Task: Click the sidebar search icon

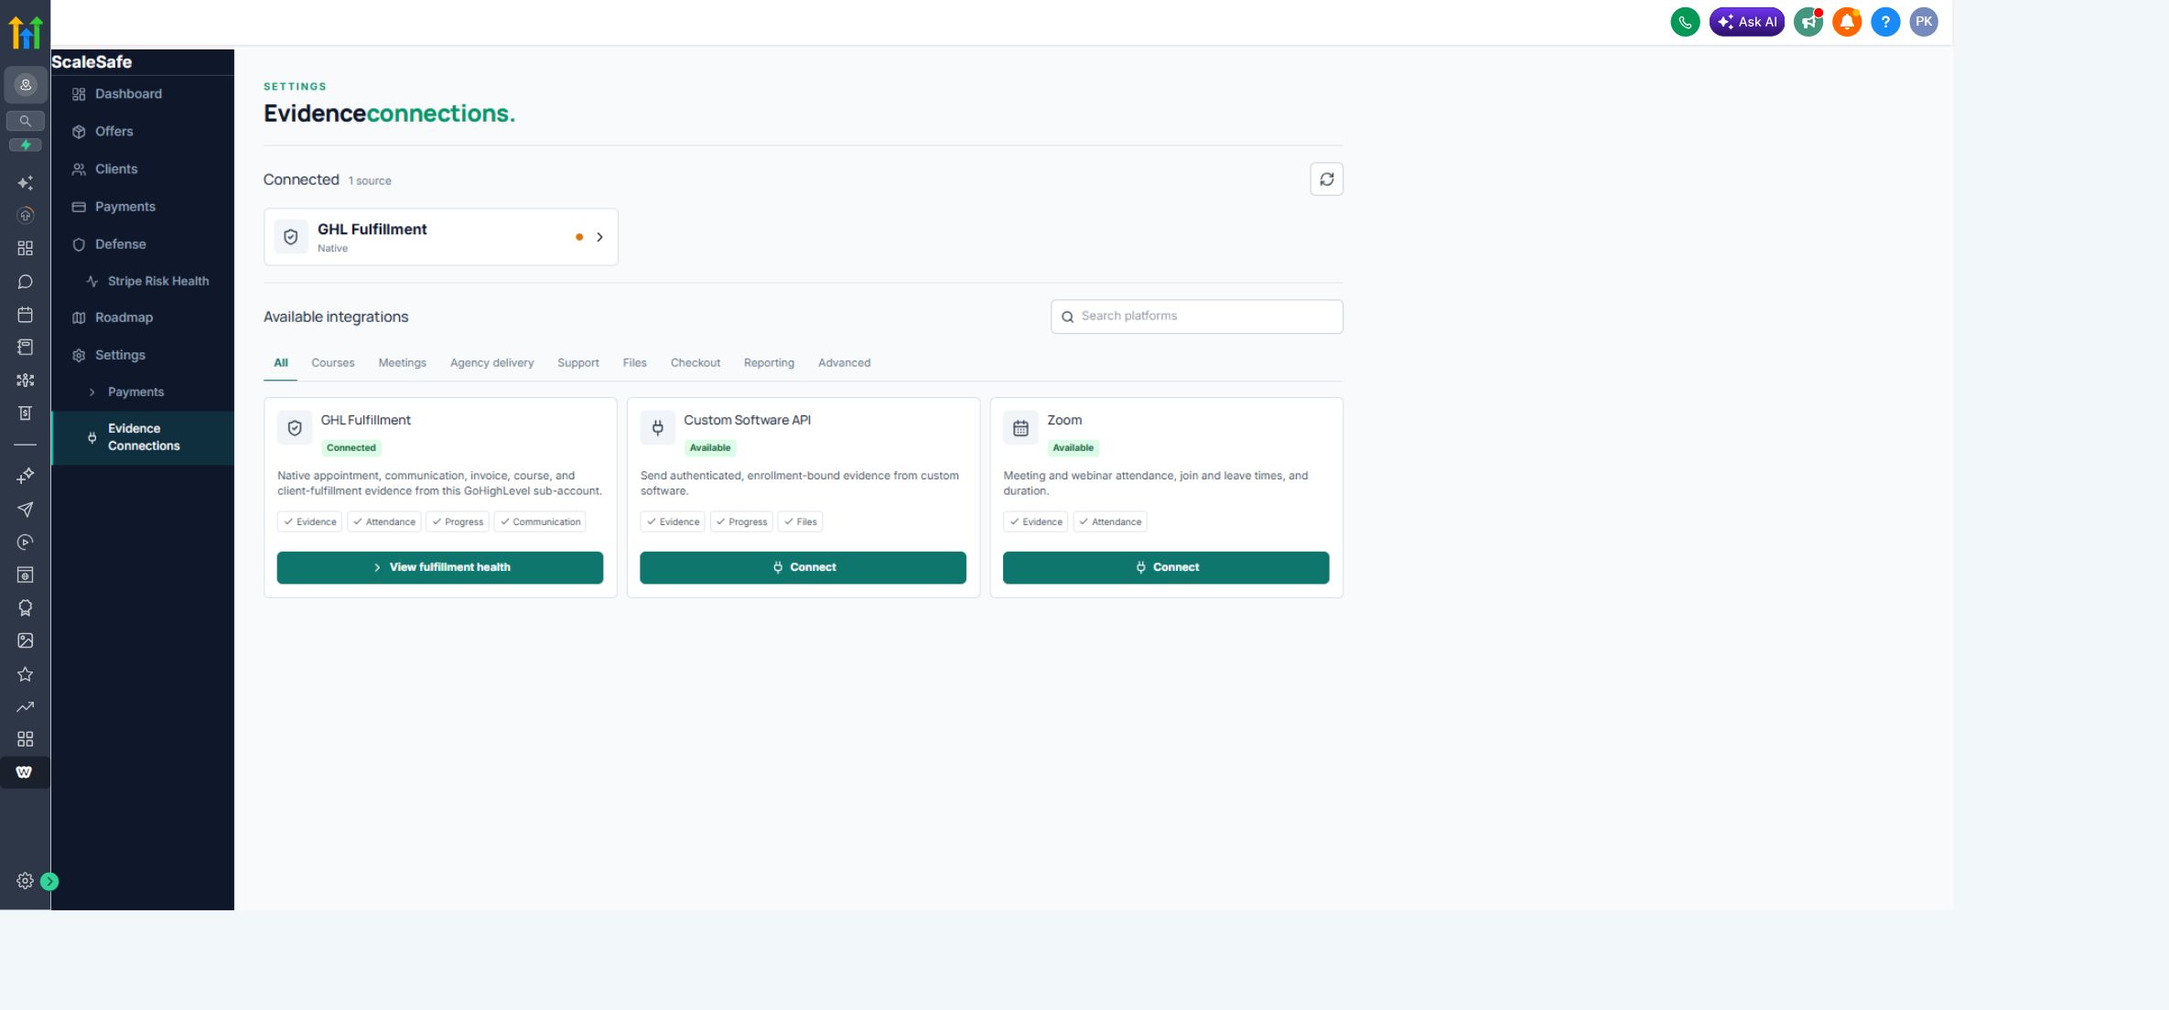Action: point(26,121)
